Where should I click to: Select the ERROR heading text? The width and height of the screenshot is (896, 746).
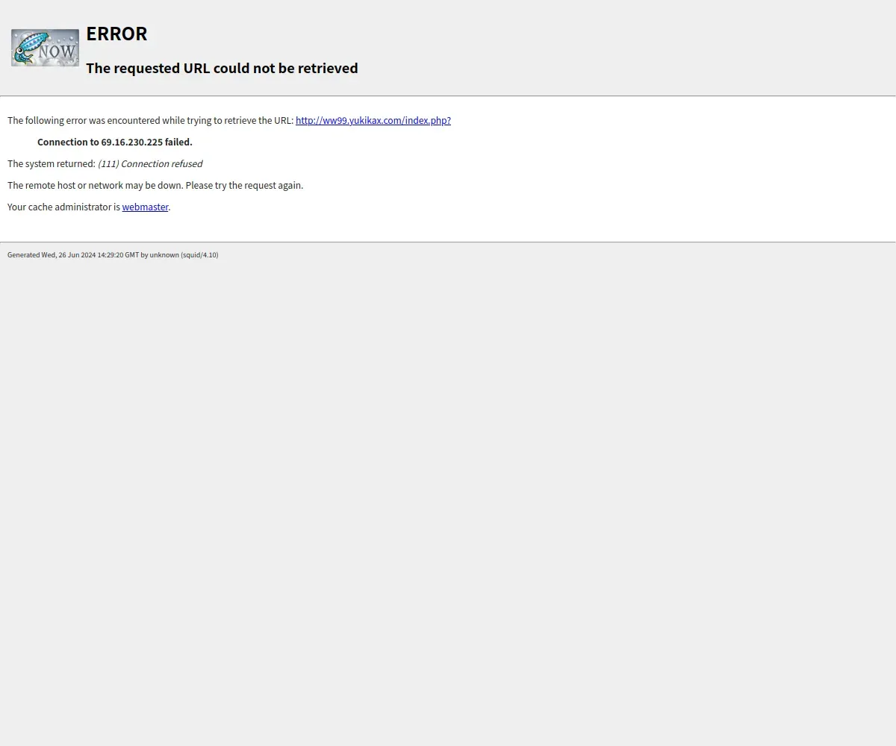pos(116,34)
